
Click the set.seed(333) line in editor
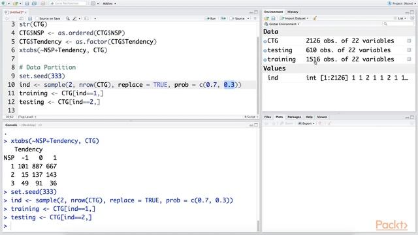[x=42, y=76]
